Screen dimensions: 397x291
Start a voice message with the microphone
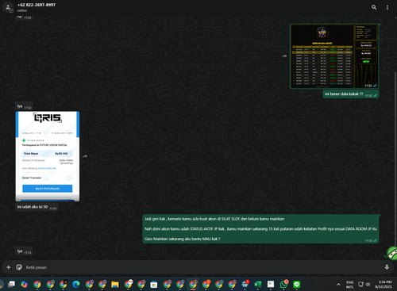(387, 267)
